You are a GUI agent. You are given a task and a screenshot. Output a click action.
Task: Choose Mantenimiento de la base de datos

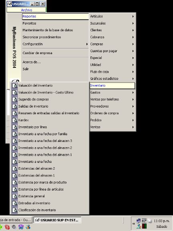click(55, 30)
